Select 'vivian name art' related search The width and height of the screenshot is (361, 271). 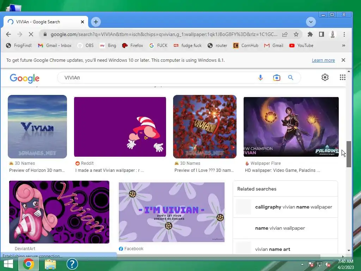pyautogui.click(x=285, y=249)
